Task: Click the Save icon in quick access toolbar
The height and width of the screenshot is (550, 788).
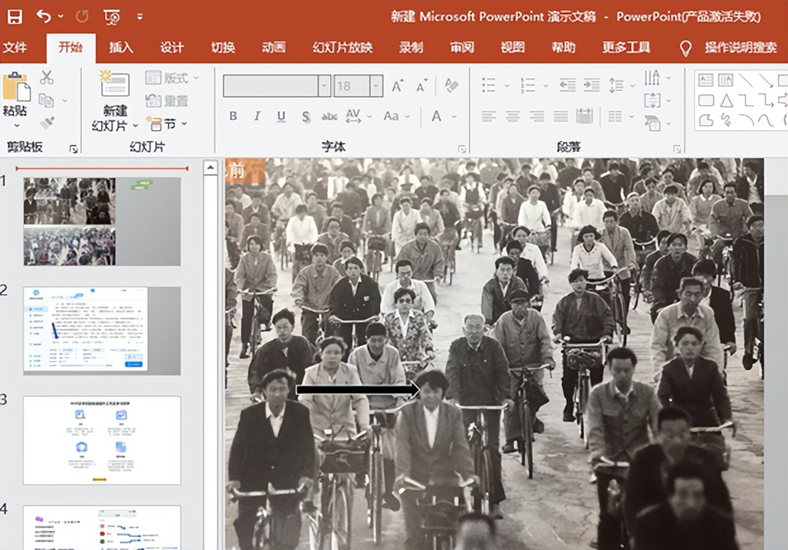Action: pos(14,17)
